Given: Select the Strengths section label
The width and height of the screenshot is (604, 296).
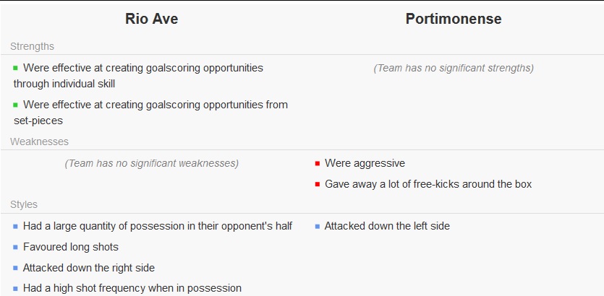Looking at the screenshot, I should pos(32,46).
